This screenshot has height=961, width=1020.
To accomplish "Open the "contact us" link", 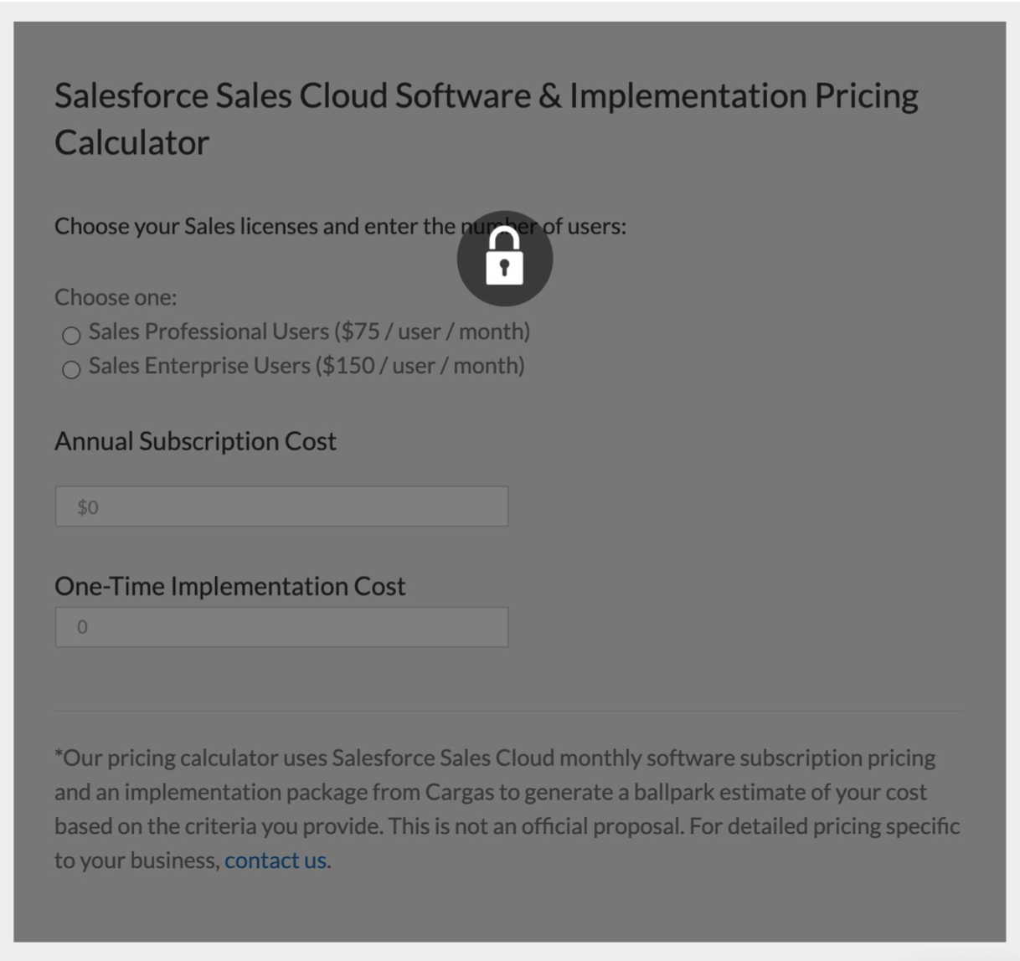I will (276, 860).
